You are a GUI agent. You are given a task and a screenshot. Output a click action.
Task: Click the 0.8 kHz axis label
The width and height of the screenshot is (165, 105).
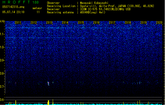(x=2, y=73)
